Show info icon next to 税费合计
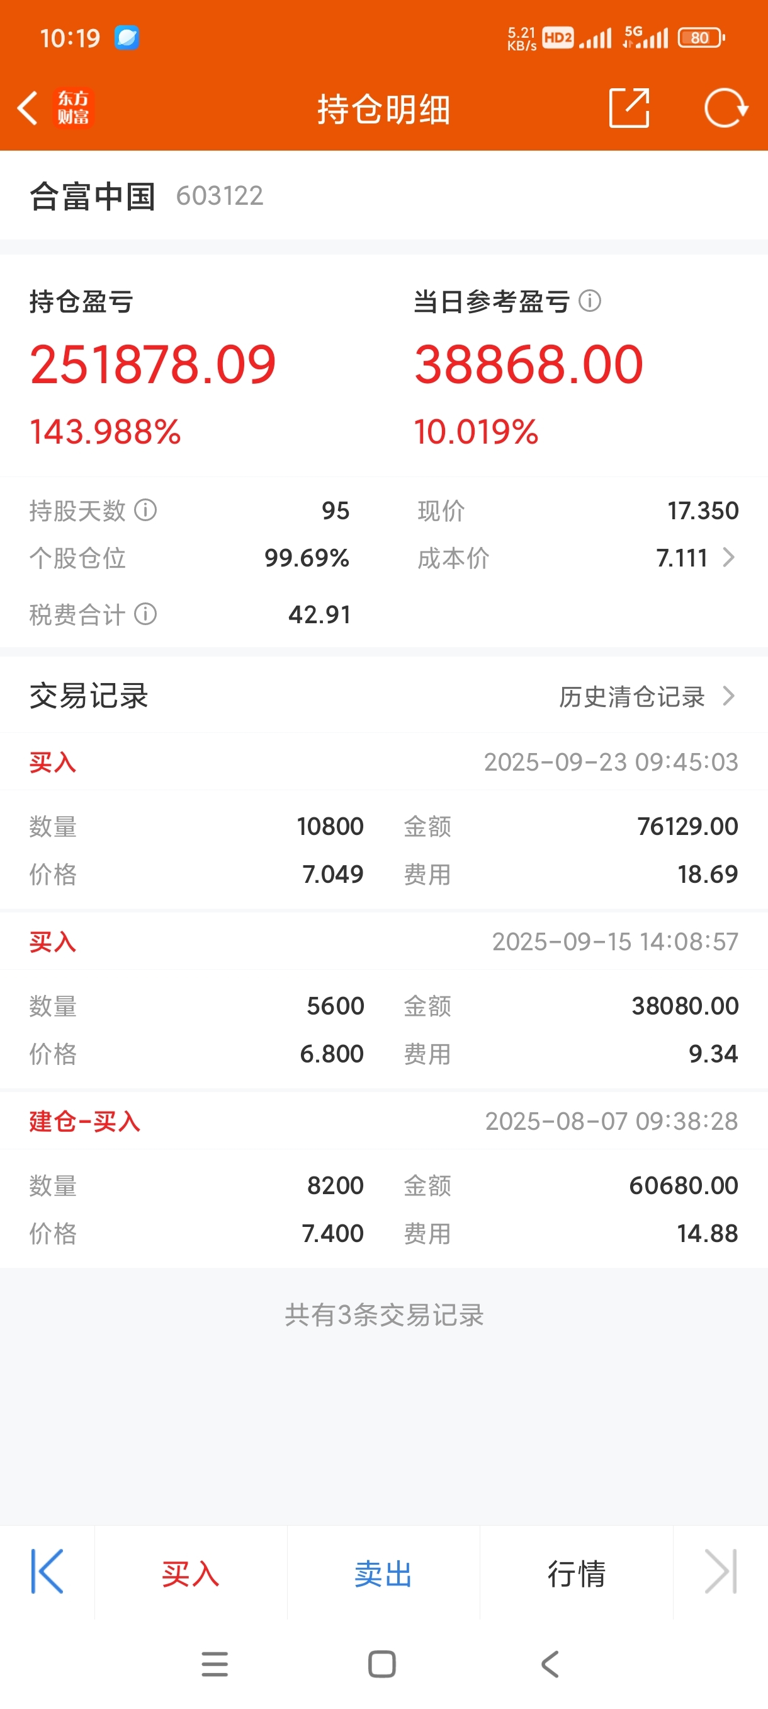This screenshot has width=768, height=1709. tap(146, 614)
